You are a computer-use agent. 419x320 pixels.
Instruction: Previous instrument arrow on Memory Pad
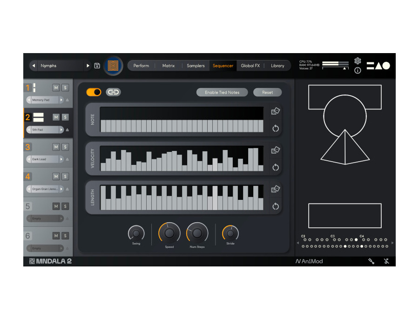[x=29, y=100]
